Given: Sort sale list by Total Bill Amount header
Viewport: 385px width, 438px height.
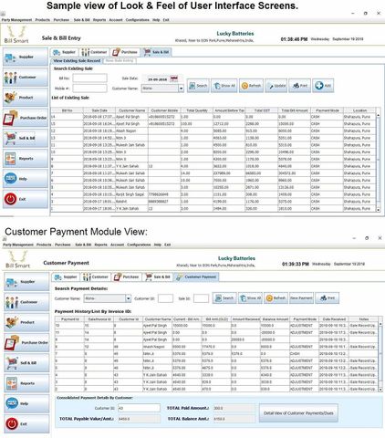Looking at the screenshot, I should [294, 110].
